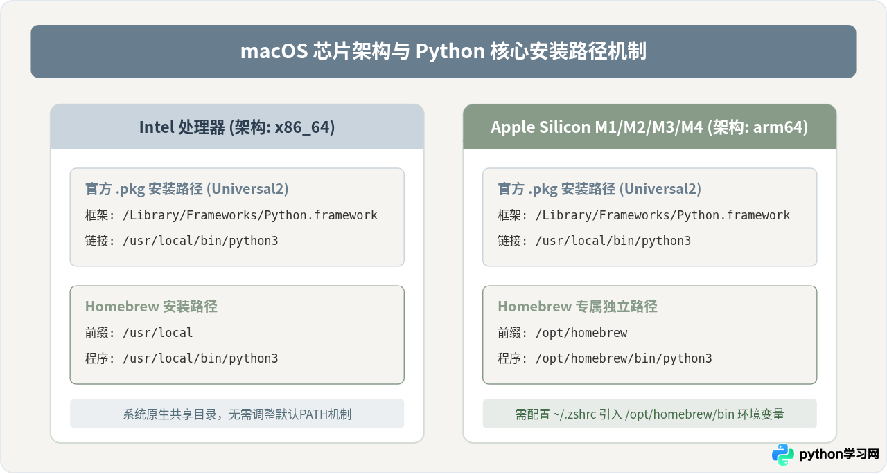The image size is (887, 474).
Task: Click the note "需配置 ~/.zshrc 引入 /opt/homebrew/bin 环境变量"
Action: pyautogui.click(x=649, y=414)
